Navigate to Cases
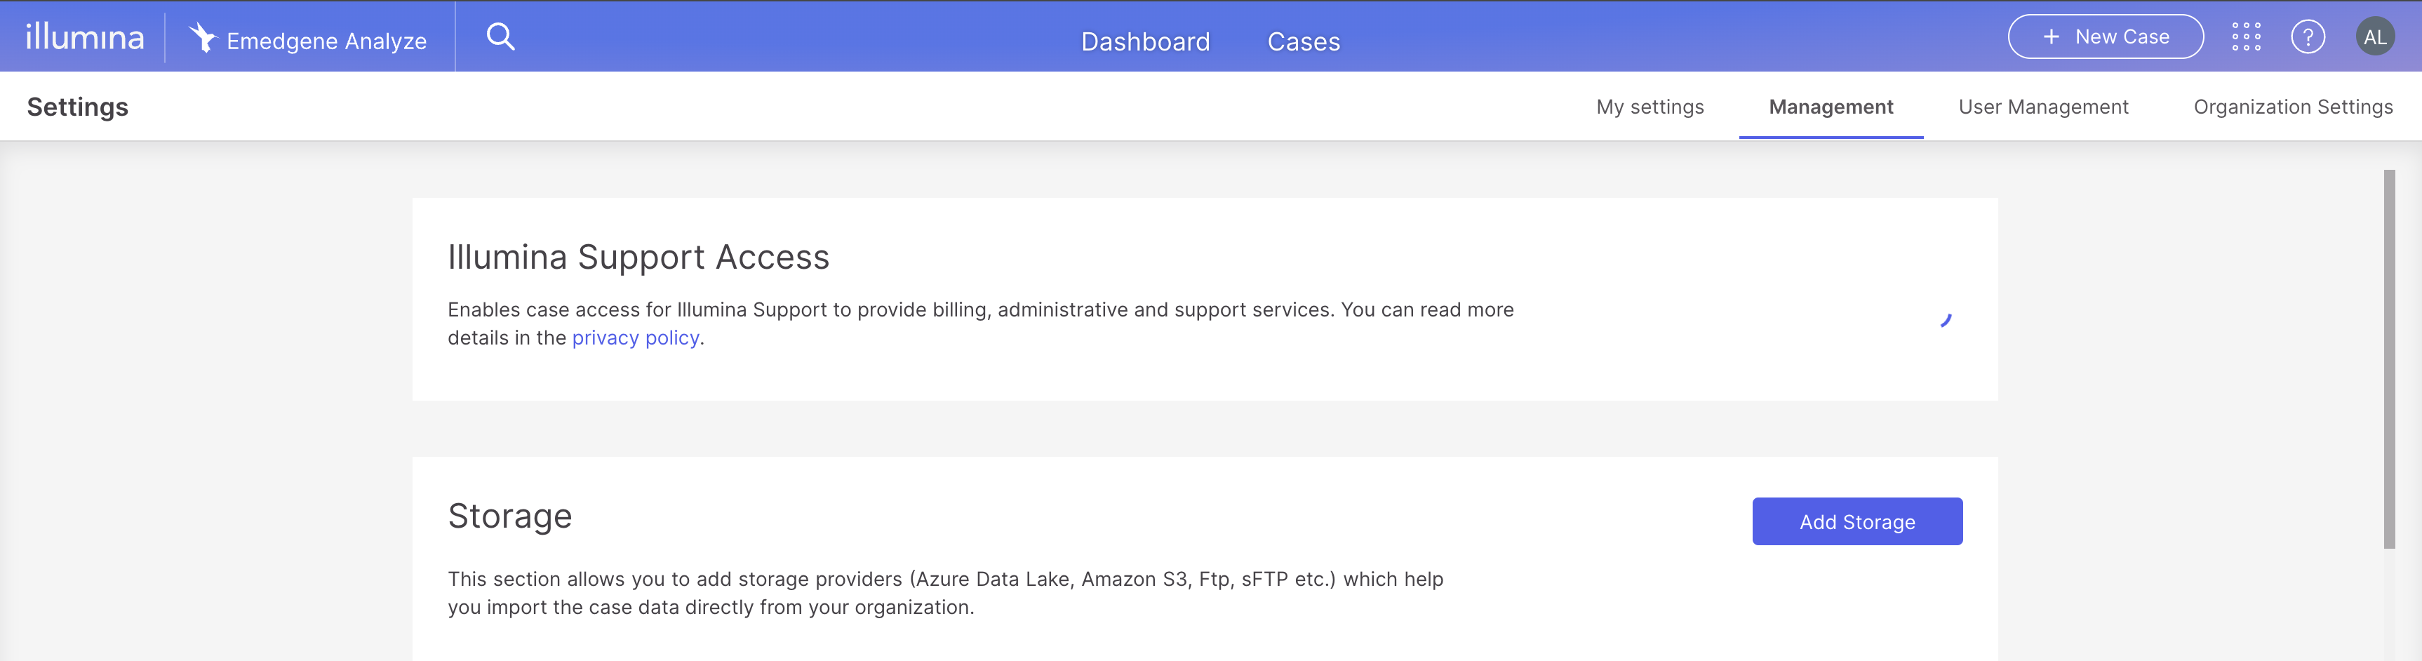2422x661 pixels. click(1303, 41)
